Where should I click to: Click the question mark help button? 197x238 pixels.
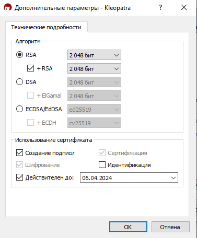pyautogui.click(x=160, y=7)
